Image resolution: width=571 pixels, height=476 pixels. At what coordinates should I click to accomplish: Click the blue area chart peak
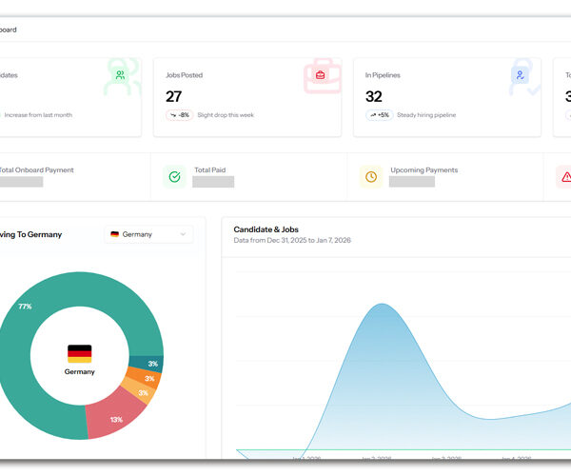(382, 305)
